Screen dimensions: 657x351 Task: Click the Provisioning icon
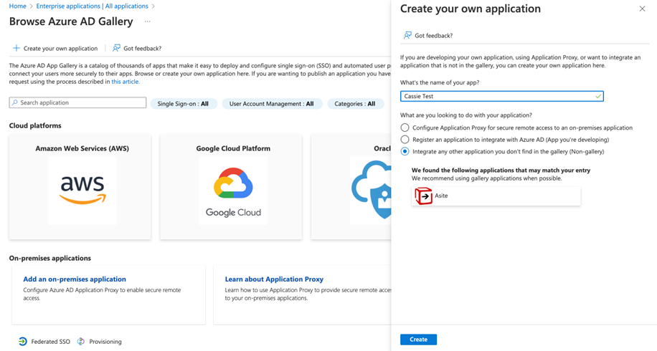point(81,342)
